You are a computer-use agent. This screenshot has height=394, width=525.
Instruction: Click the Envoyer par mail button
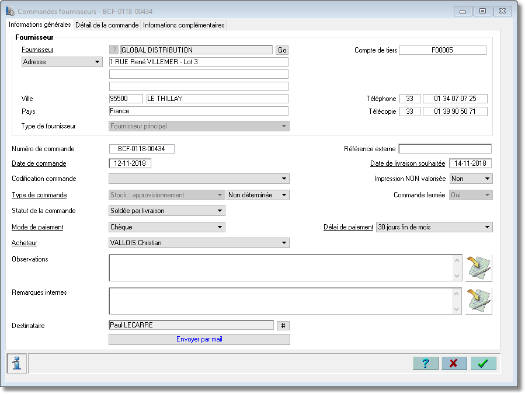click(x=199, y=340)
